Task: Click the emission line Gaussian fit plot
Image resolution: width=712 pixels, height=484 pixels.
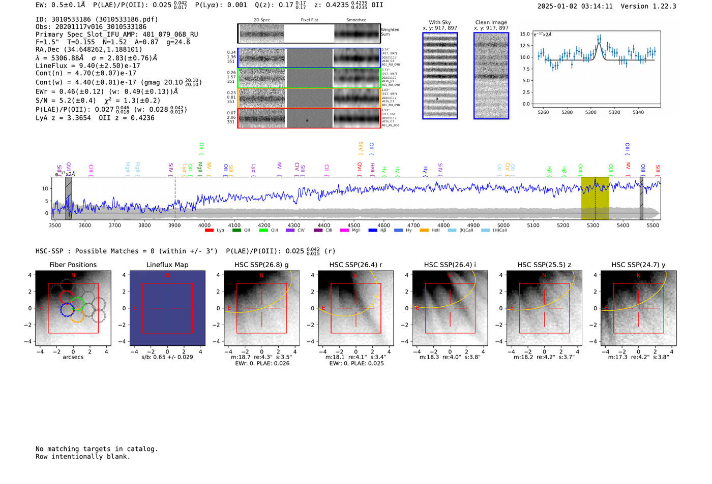Action: [596, 69]
